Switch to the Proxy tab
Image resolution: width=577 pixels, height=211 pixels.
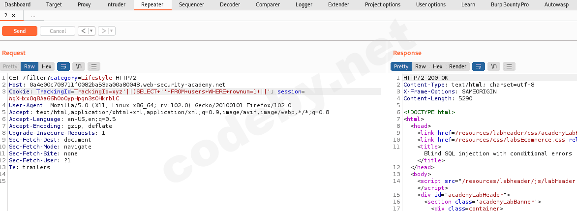pyautogui.click(x=84, y=5)
